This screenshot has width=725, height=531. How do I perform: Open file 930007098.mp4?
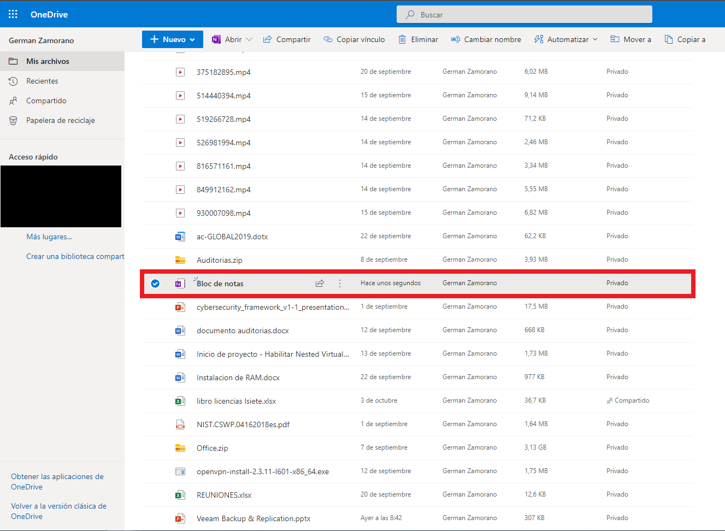[x=223, y=213]
